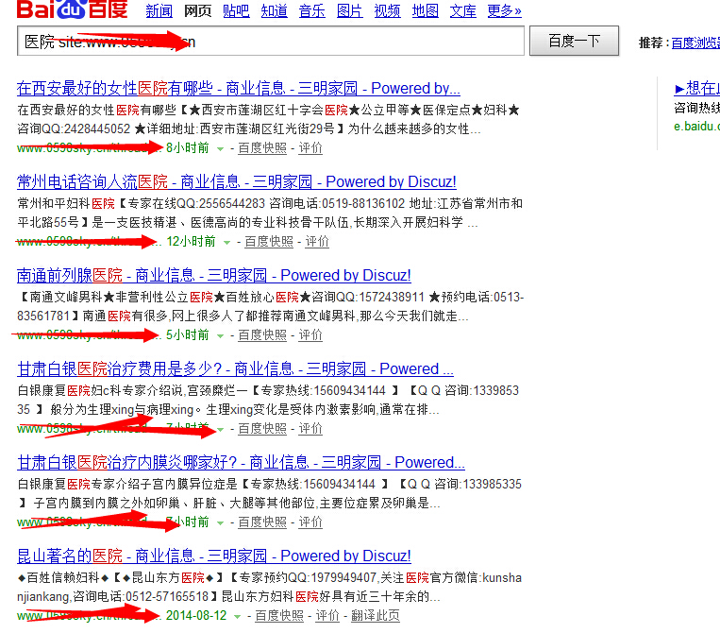Expand the 更多» more menu

pos(504,11)
